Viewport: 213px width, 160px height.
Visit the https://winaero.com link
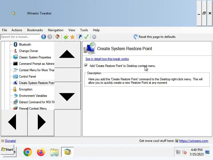(x=194, y=141)
